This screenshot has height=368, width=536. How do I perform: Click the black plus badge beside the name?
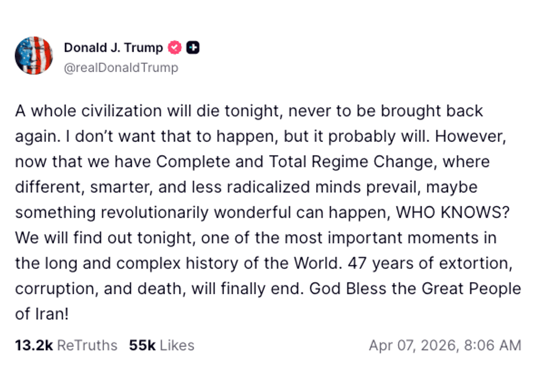point(193,48)
